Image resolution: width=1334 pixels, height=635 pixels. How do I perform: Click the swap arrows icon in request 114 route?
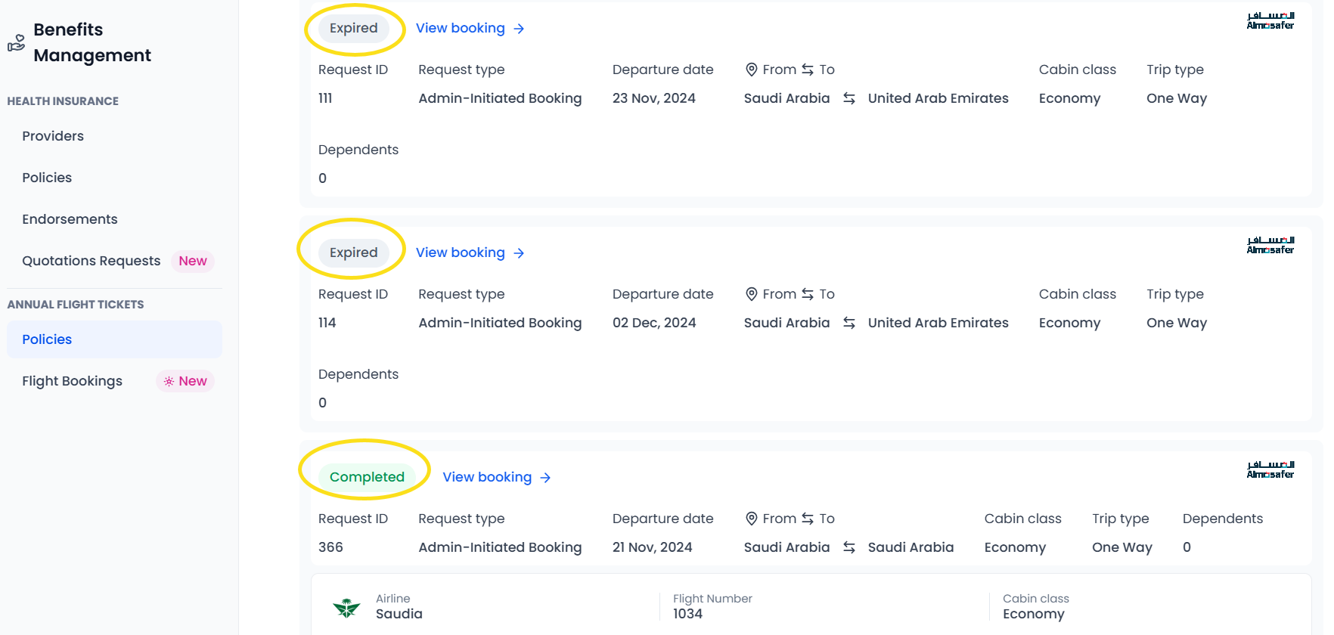tap(848, 323)
